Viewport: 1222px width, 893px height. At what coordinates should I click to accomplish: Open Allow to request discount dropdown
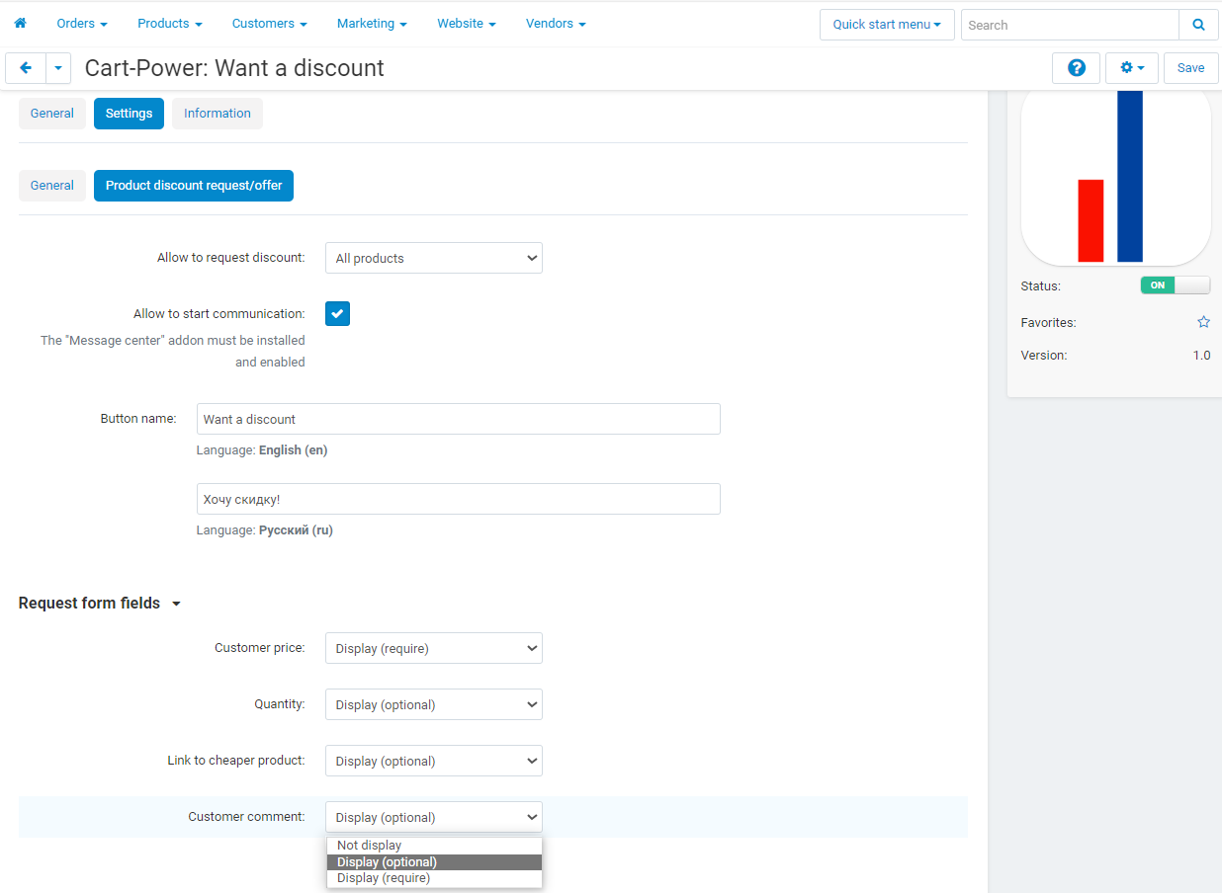(434, 258)
